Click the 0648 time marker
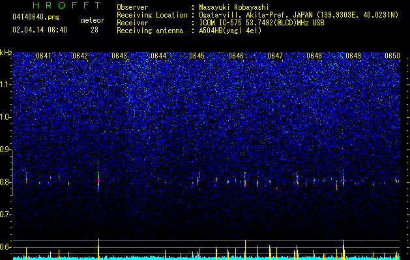The image size is (410, 260). (x=314, y=56)
